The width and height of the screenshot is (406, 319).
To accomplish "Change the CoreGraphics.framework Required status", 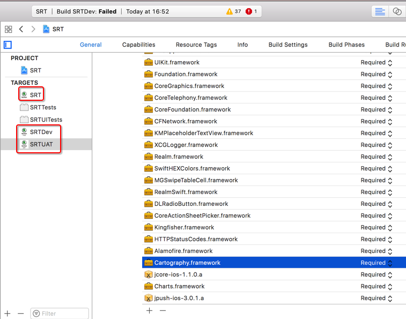I will pyautogui.click(x=377, y=86).
